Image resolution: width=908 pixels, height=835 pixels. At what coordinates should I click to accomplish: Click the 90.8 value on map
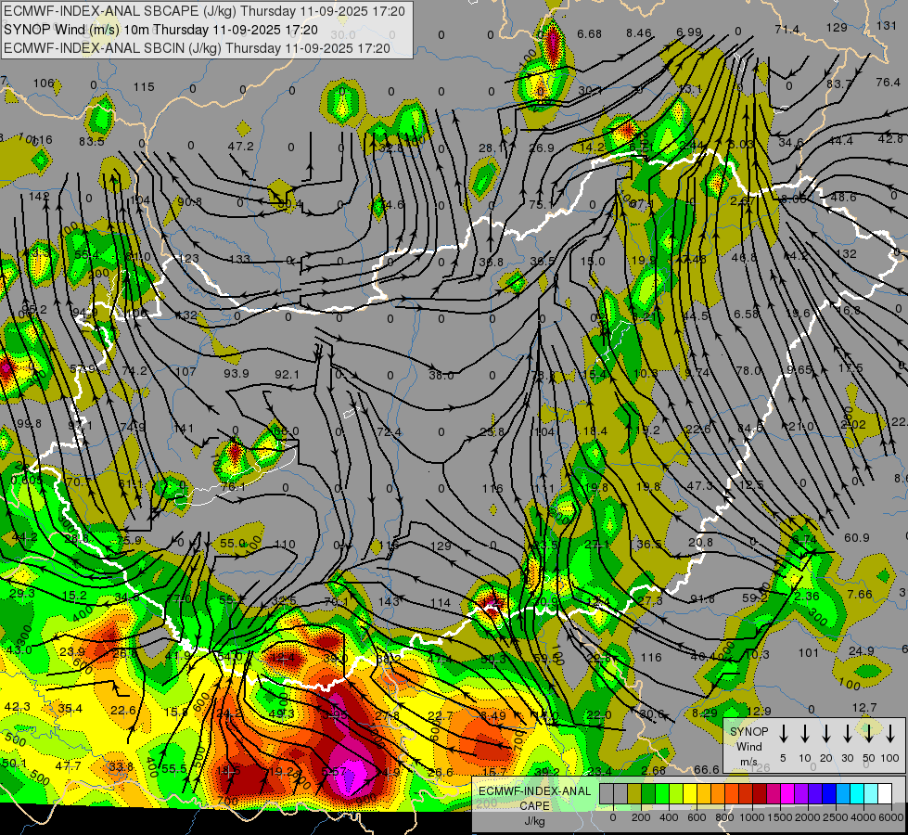190,201
